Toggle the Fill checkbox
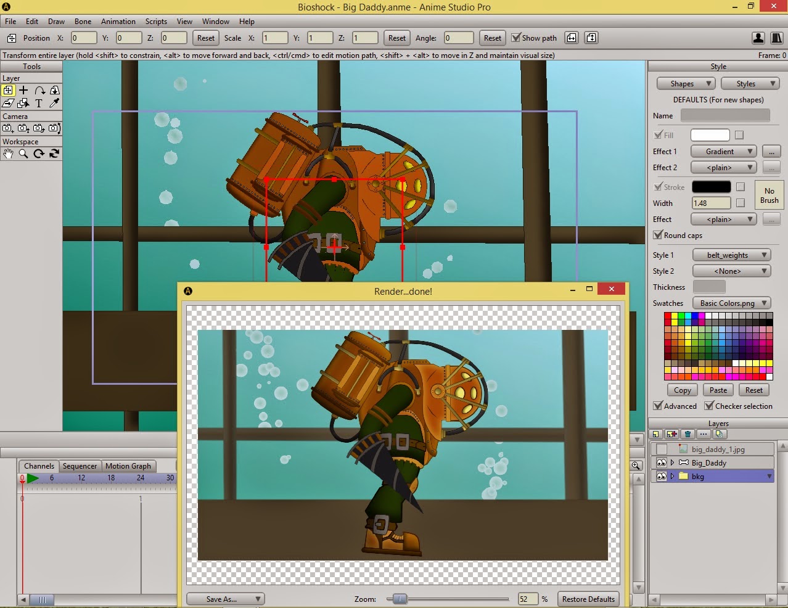Viewport: 788px width, 608px height. tap(657, 135)
